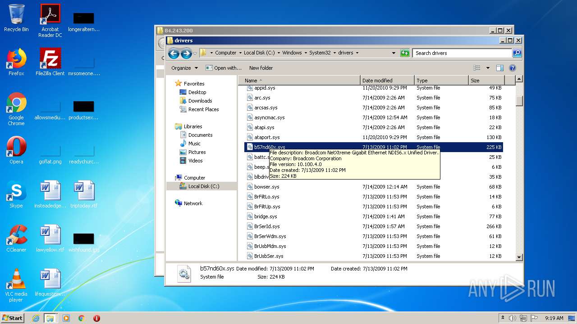This screenshot has width=577, height=324.
Task: Click the Change your view icon
Action: 477,68
